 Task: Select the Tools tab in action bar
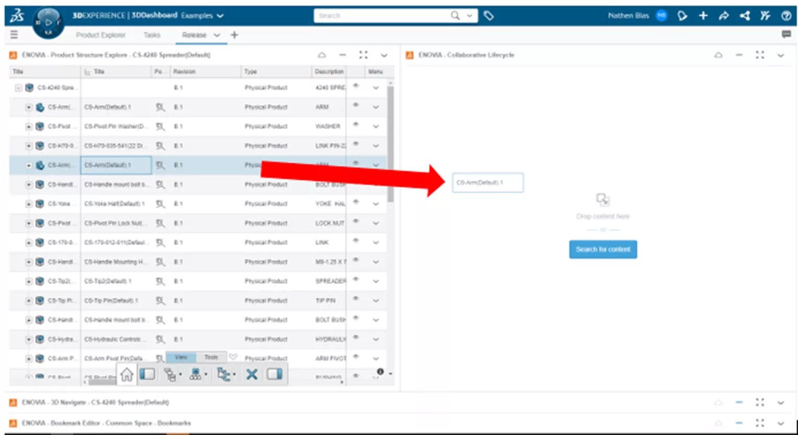211,357
